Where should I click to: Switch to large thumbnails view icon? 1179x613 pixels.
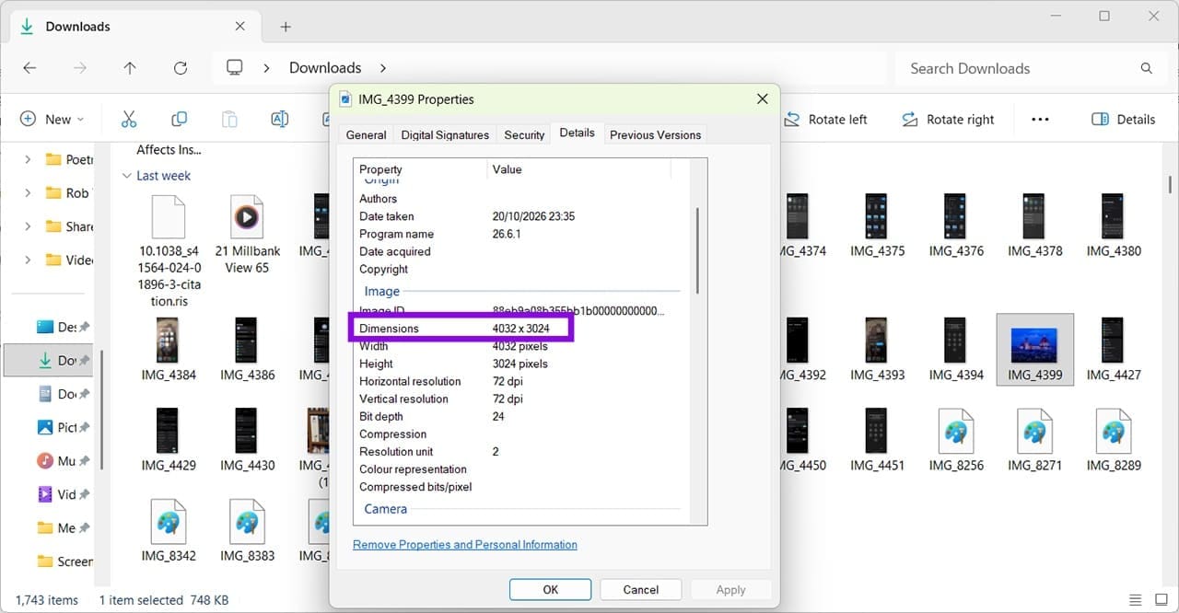[x=1161, y=600]
